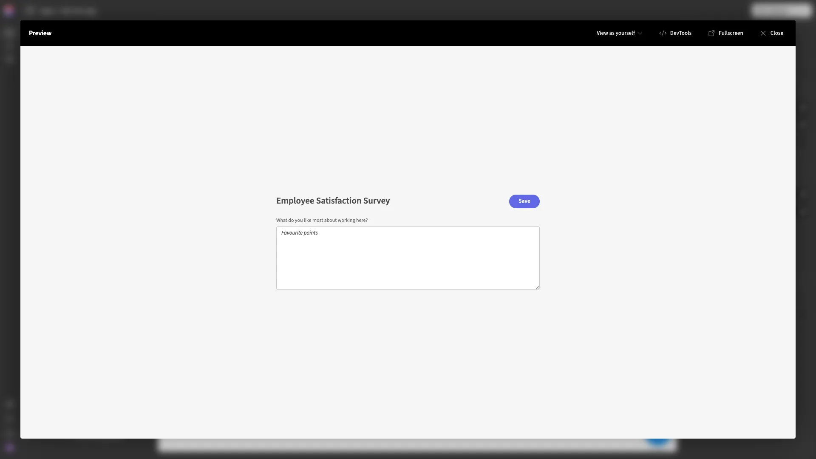Open DevTools from the preview bar
The height and width of the screenshot is (459, 816).
coord(675,33)
